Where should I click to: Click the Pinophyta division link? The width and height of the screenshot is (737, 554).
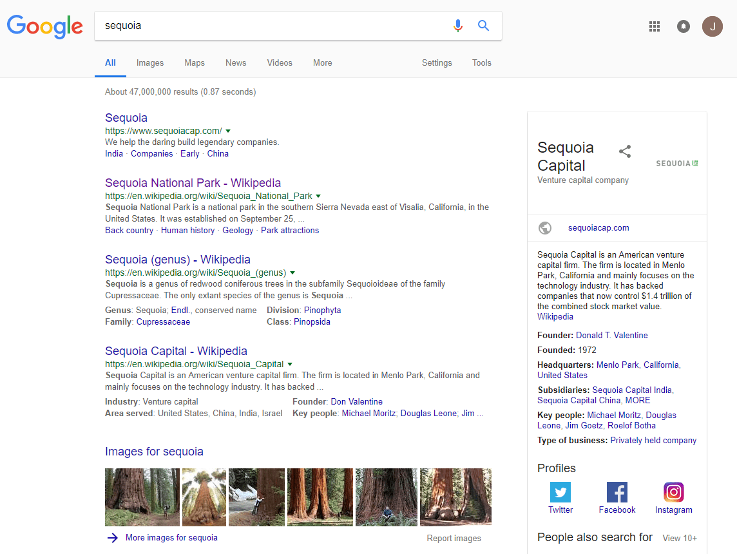tap(322, 310)
